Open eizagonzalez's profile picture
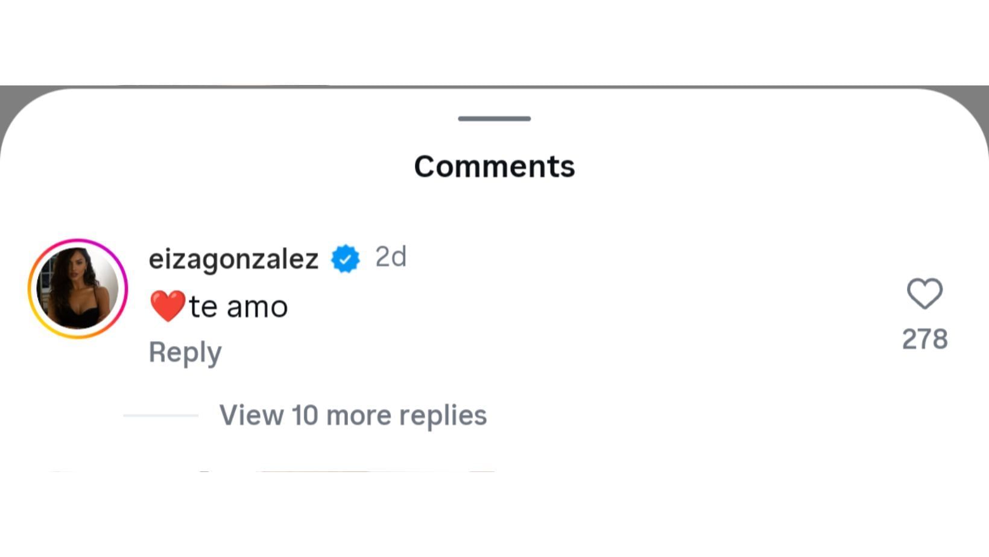Image resolution: width=989 pixels, height=557 pixels. pyautogui.click(x=78, y=289)
